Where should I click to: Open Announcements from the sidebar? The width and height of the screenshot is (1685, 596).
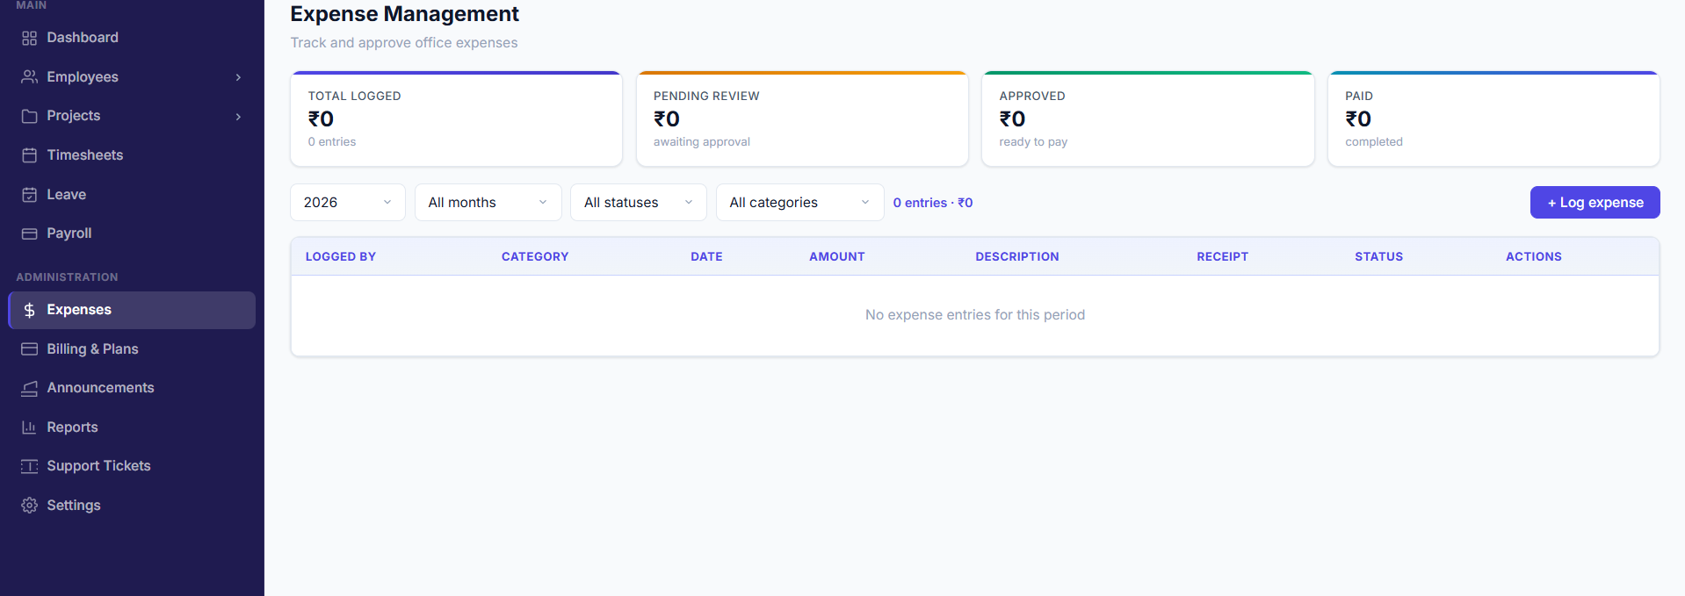coord(132,388)
